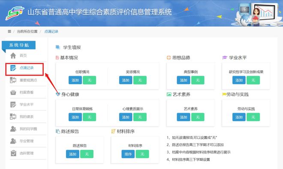Add a 任职情况 record
The width and height of the screenshot is (283, 169).
pyautogui.click(x=75, y=80)
